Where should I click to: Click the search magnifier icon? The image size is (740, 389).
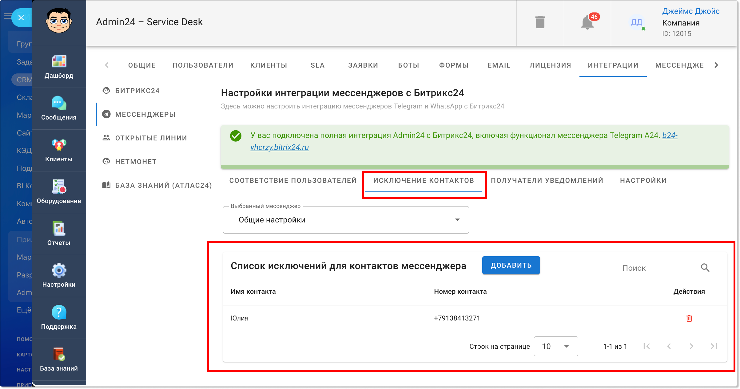coord(705,268)
